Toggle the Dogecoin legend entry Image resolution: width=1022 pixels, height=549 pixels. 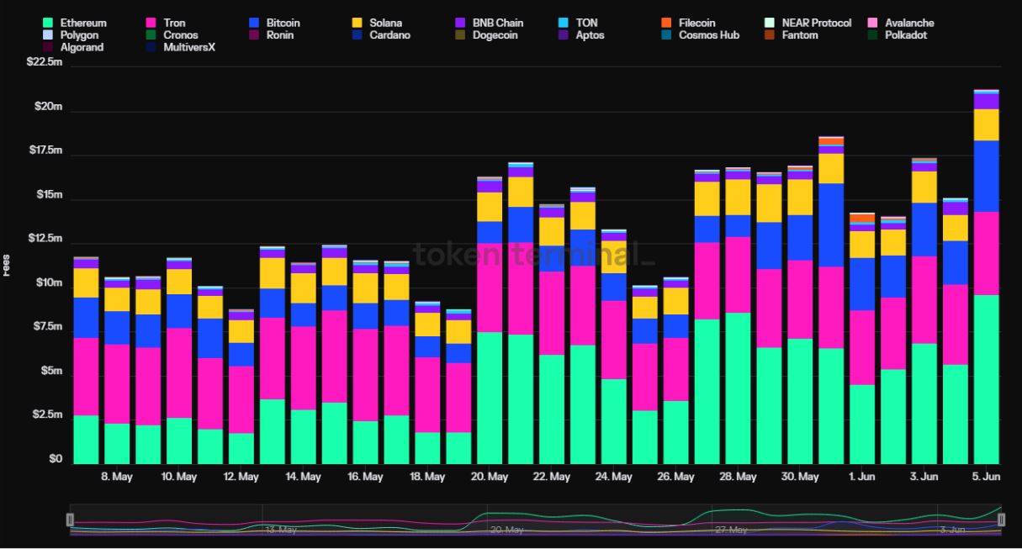pos(486,35)
